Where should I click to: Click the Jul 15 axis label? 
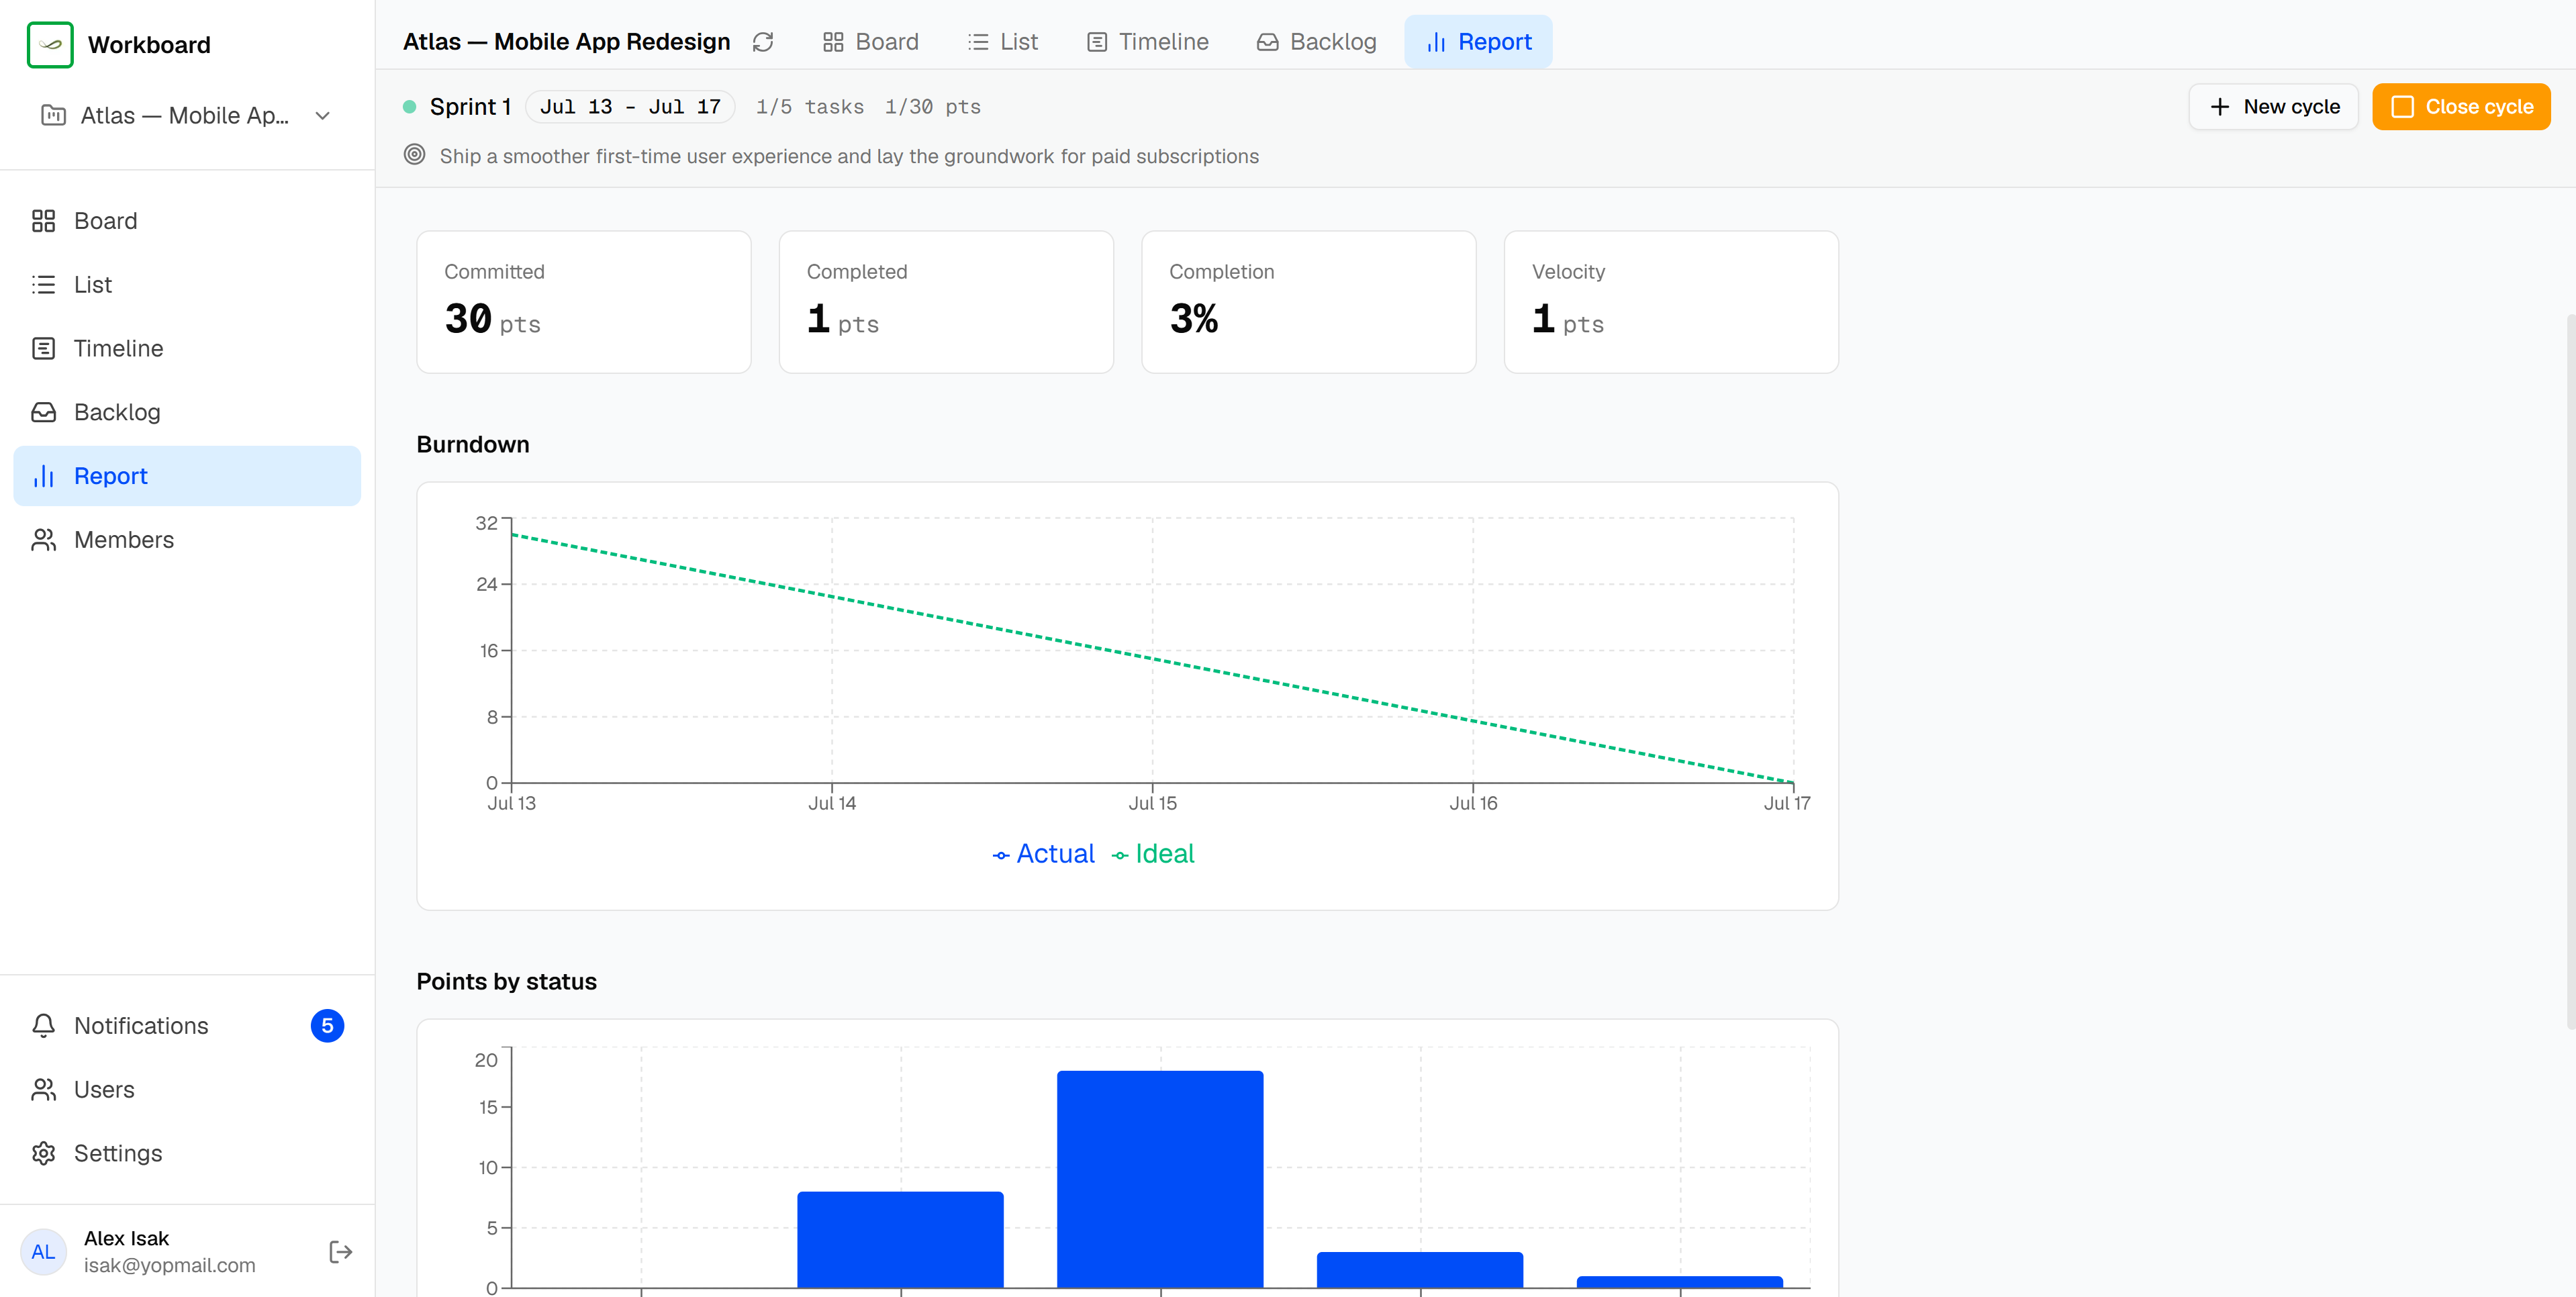[1153, 803]
